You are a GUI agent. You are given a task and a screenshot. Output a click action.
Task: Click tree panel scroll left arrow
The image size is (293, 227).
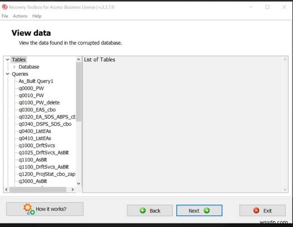click(6, 190)
